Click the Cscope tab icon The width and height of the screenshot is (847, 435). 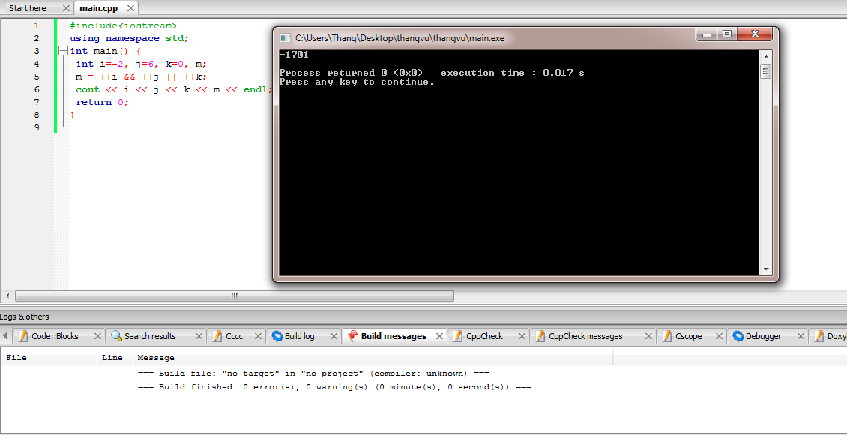point(667,336)
